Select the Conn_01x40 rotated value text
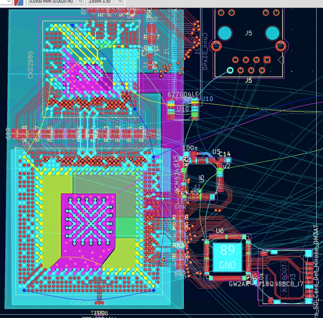 point(205,51)
